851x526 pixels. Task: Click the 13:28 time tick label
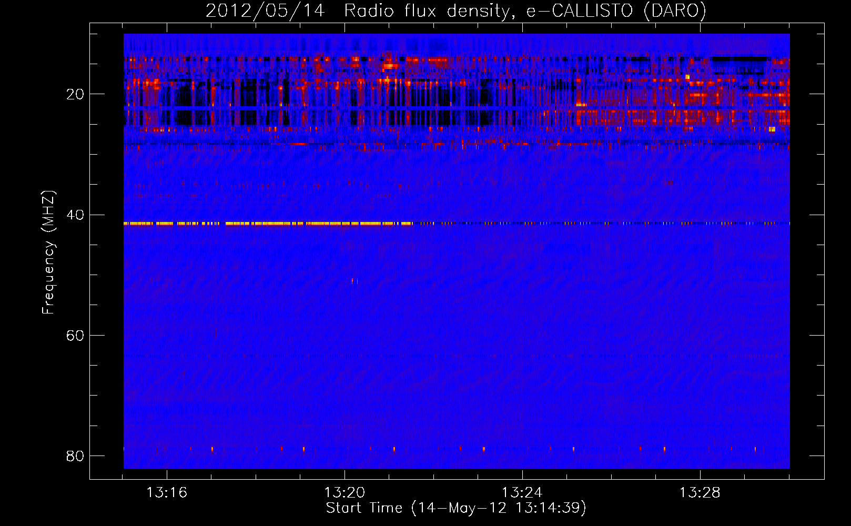[700, 493]
